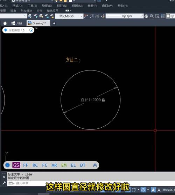The height and width of the screenshot is (195, 175).
Task: Click the 标注文字 = 1500 history line
Action: pos(20,174)
